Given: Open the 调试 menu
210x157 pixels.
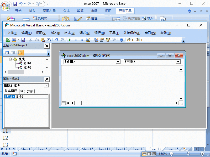Looking at the screenshot, I should click(x=85, y=33).
